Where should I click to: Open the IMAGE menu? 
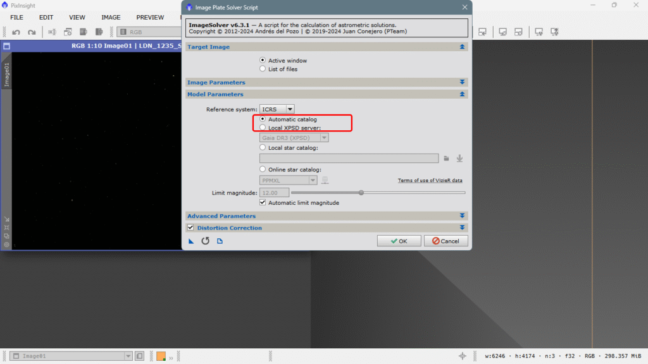(111, 17)
